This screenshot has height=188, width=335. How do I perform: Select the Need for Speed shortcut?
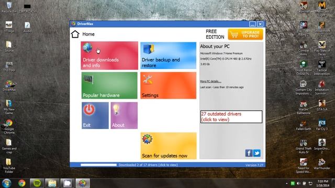point(304,166)
